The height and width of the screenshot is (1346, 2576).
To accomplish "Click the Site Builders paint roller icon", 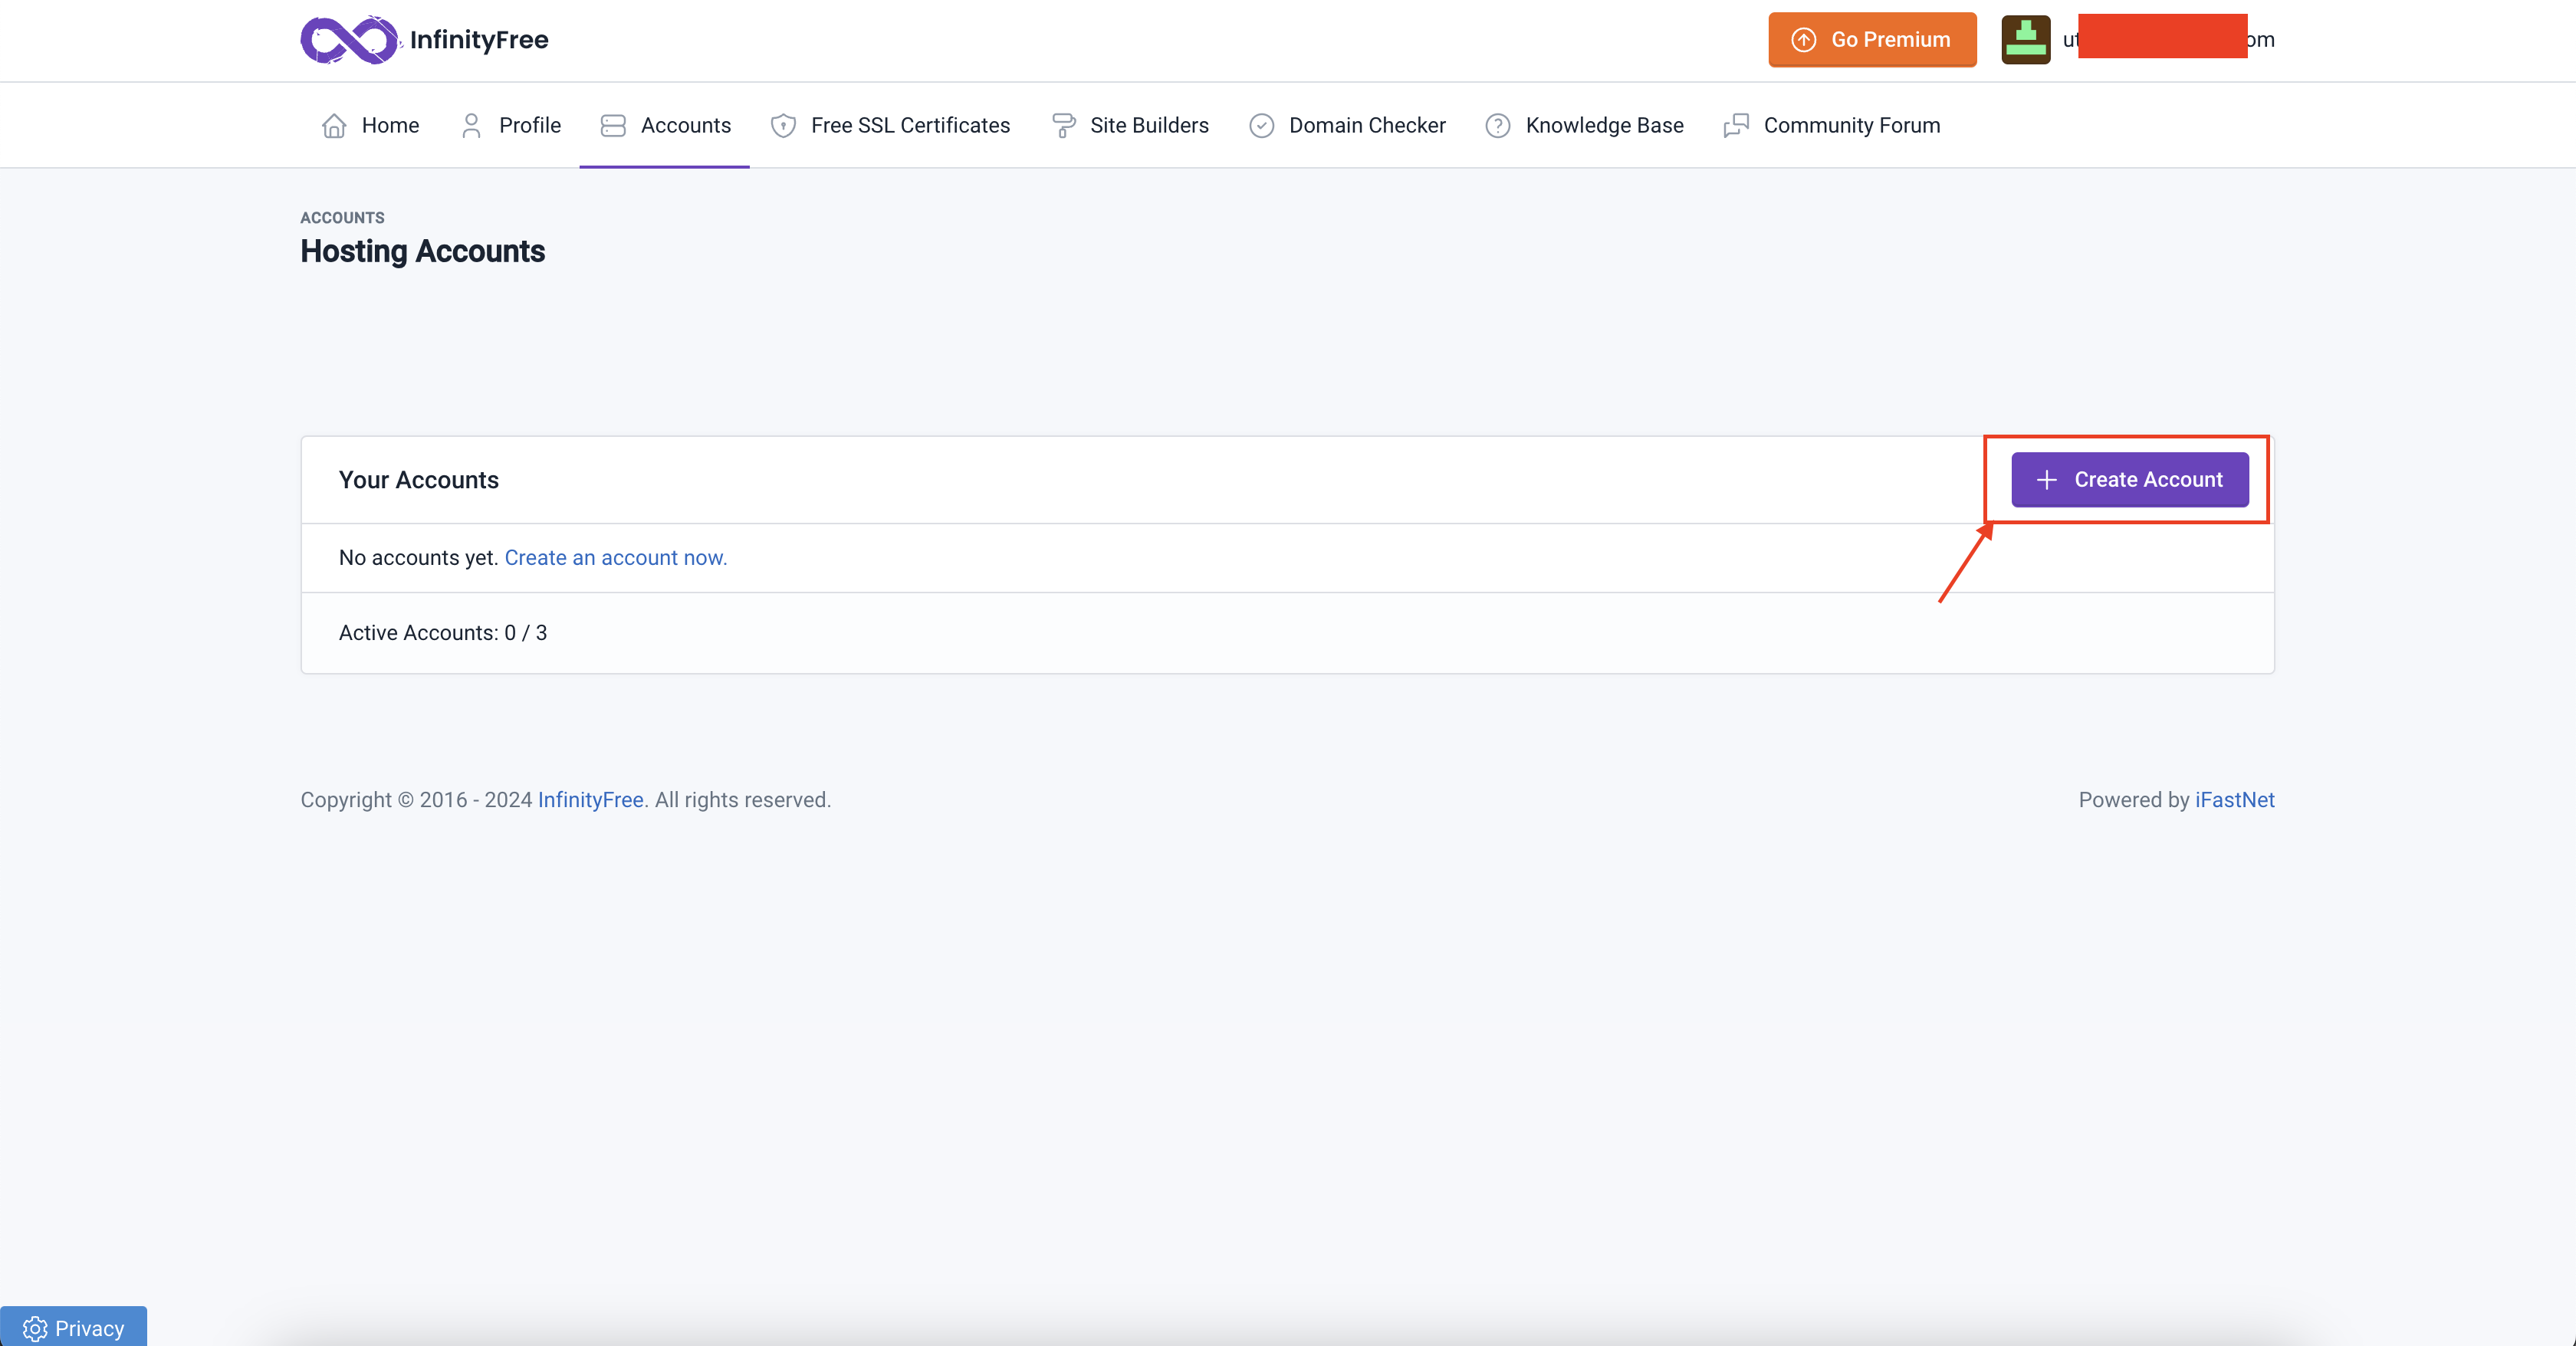I will pyautogui.click(x=1063, y=125).
